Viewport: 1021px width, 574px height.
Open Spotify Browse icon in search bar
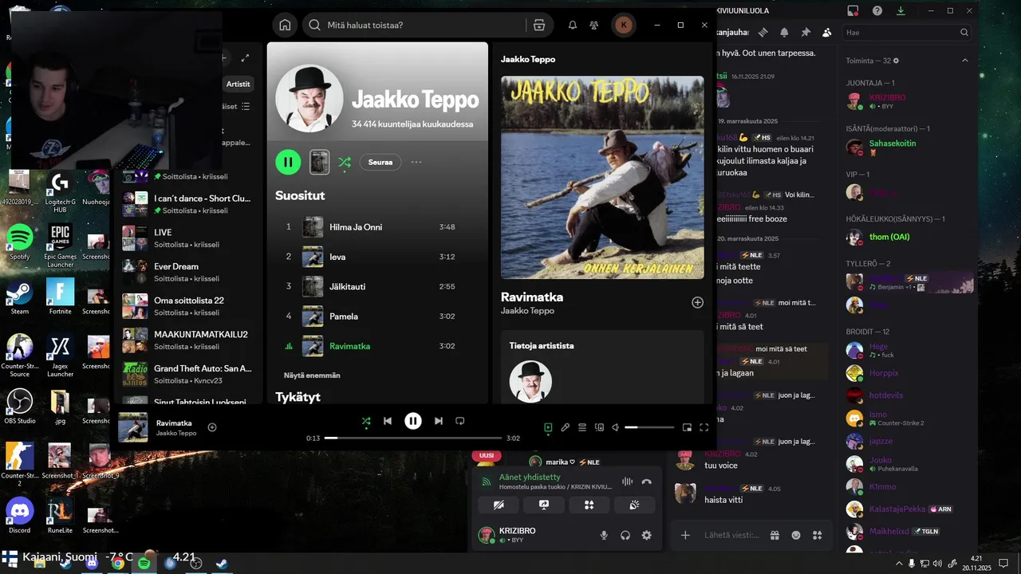tap(539, 25)
